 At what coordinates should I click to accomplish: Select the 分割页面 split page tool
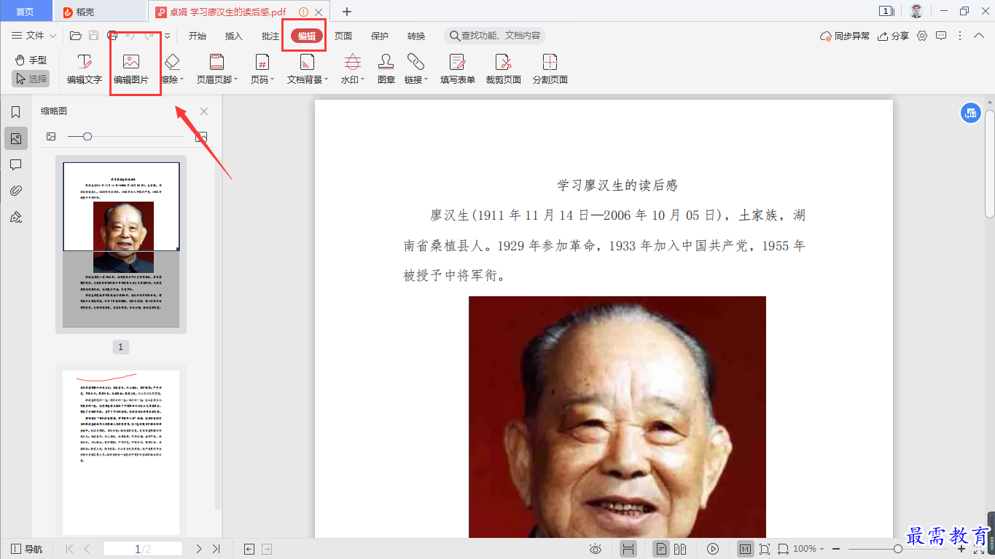click(x=550, y=69)
